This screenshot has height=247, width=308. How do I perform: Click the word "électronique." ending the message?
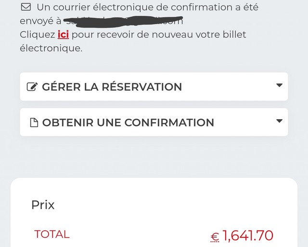(51, 48)
